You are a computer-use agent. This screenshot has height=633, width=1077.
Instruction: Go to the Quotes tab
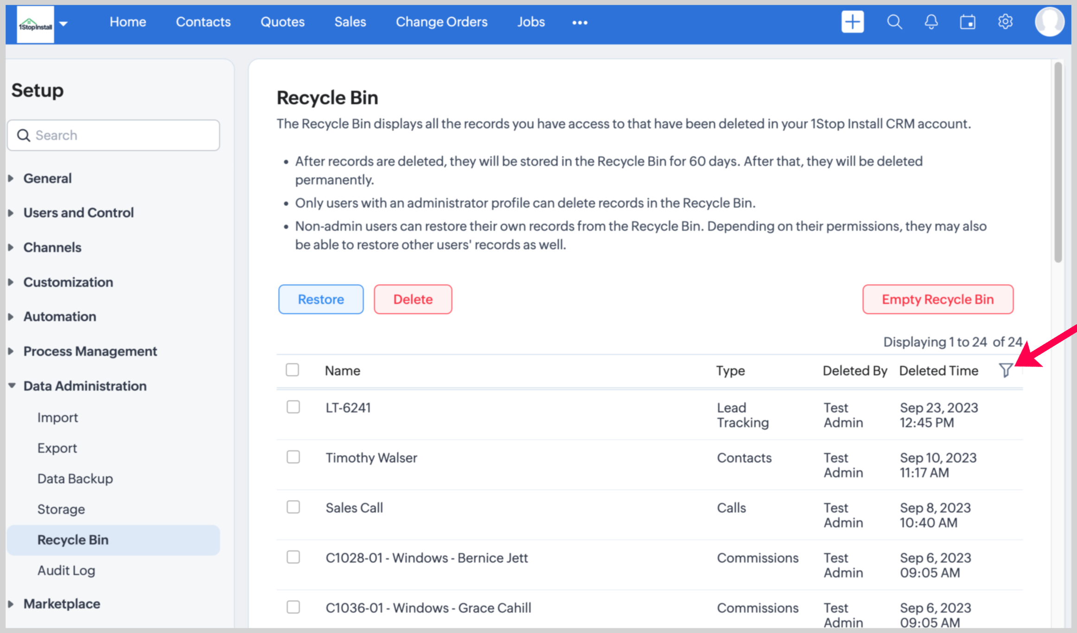282,22
